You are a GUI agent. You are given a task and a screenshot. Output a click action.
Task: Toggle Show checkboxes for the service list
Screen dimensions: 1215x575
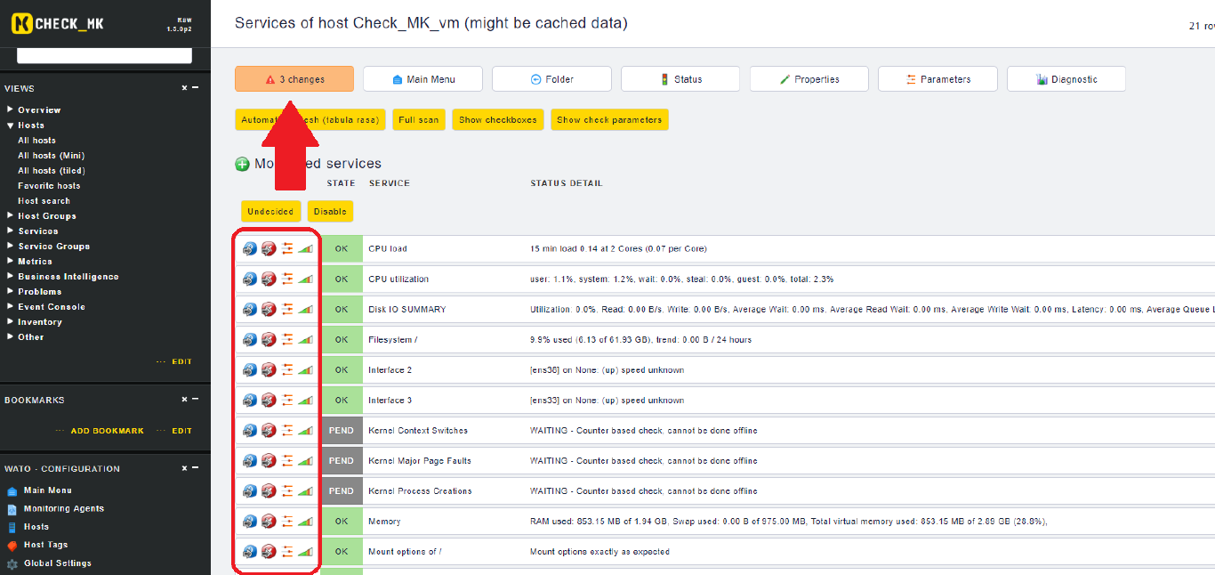pyautogui.click(x=498, y=120)
